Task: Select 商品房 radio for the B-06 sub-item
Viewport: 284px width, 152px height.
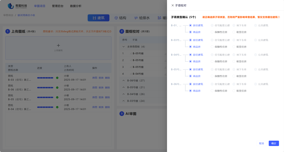Action: coord(190,91)
